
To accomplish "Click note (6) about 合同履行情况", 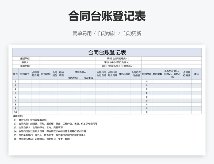I will pos(42,139).
